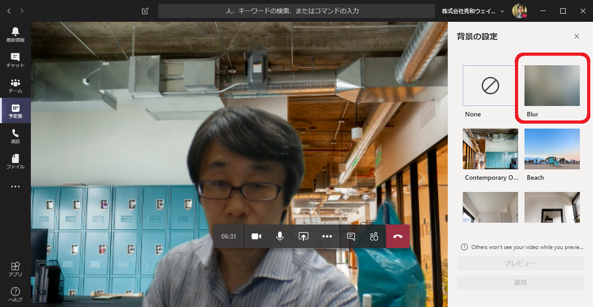The image size is (593, 307).
Task: Open the Apps (アプリ) store
Action: [x=15, y=269]
